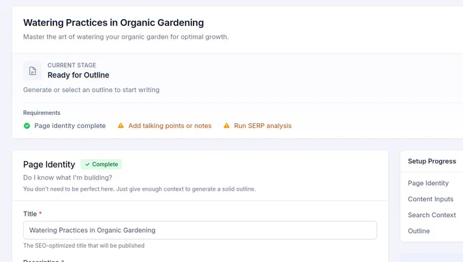Viewport: 463px width, 262px height.
Task: Click the Title field label
Action: 30,214
